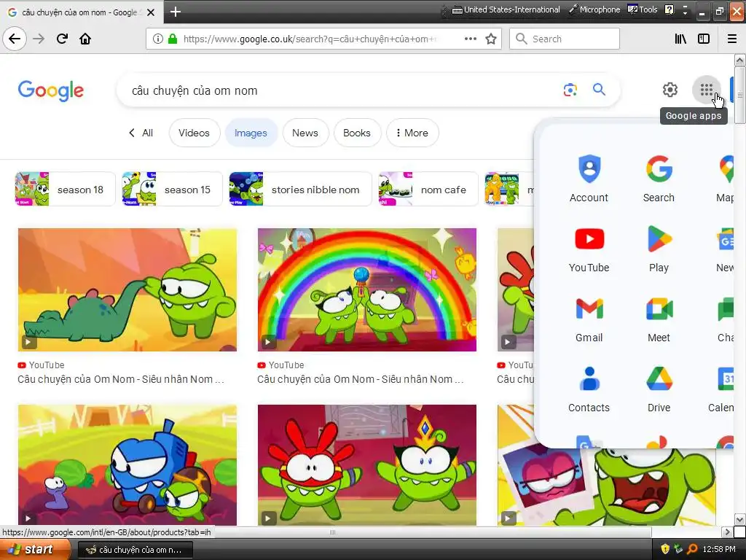
Task: Go forward with browser forward arrow
Action: pos(39,39)
